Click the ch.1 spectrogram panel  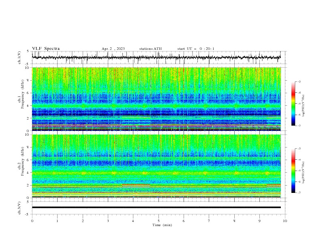click(156, 99)
